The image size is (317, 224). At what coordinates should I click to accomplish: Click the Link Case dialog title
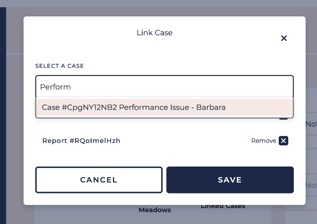pyautogui.click(x=154, y=33)
